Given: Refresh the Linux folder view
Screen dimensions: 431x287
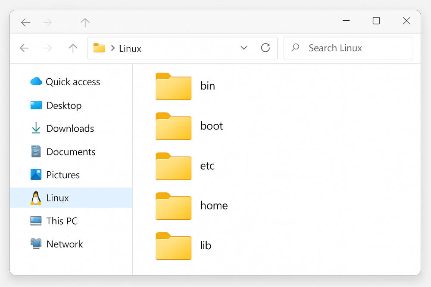Looking at the screenshot, I should (x=265, y=48).
